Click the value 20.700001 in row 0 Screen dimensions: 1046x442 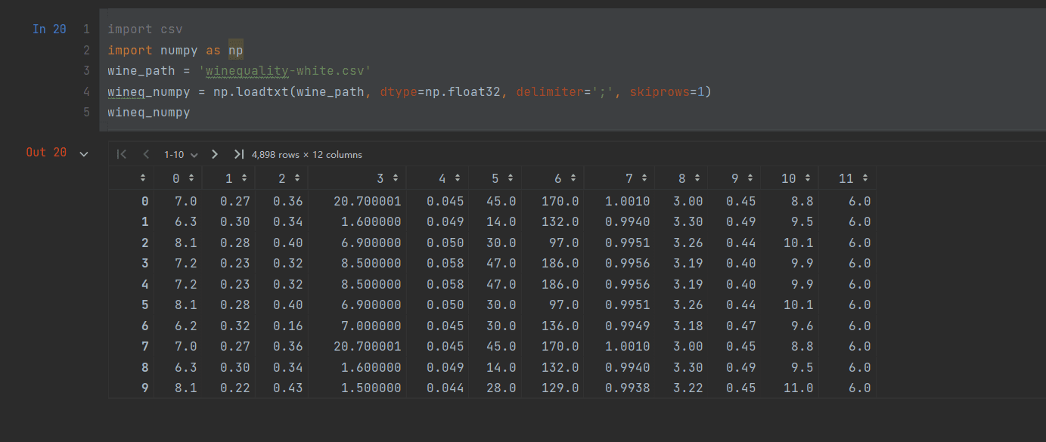pos(367,201)
